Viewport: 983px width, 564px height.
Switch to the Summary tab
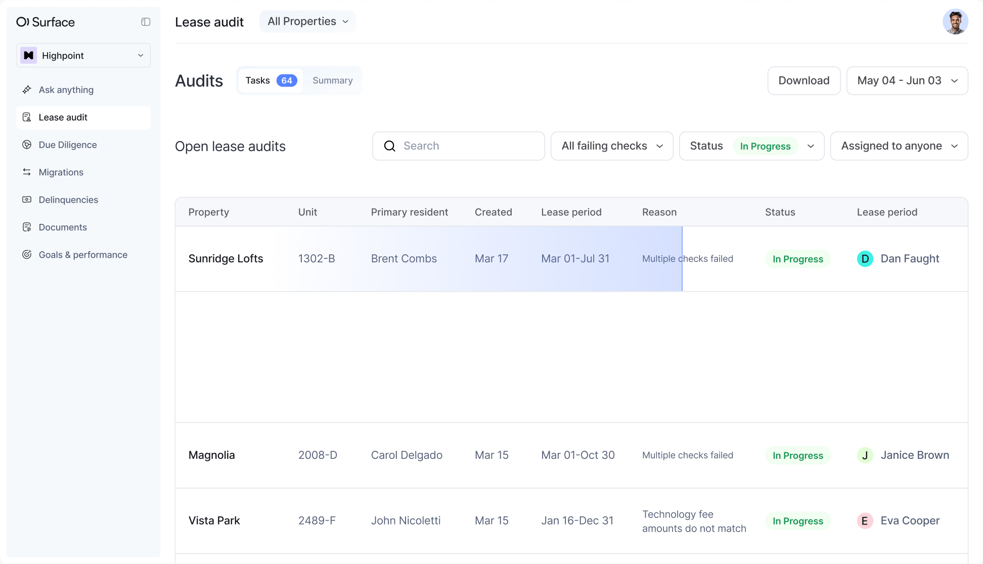coord(332,80)
